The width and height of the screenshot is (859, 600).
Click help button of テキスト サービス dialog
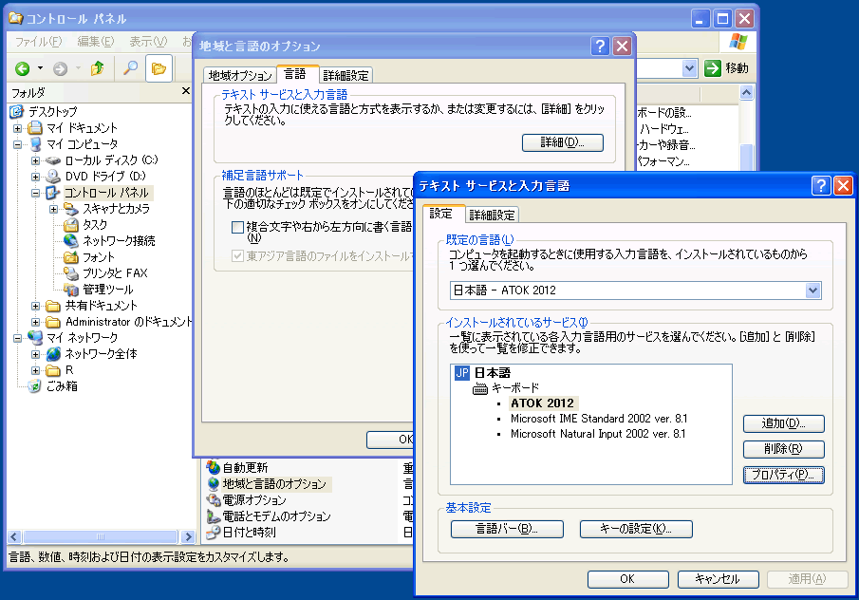click(821, 186)
